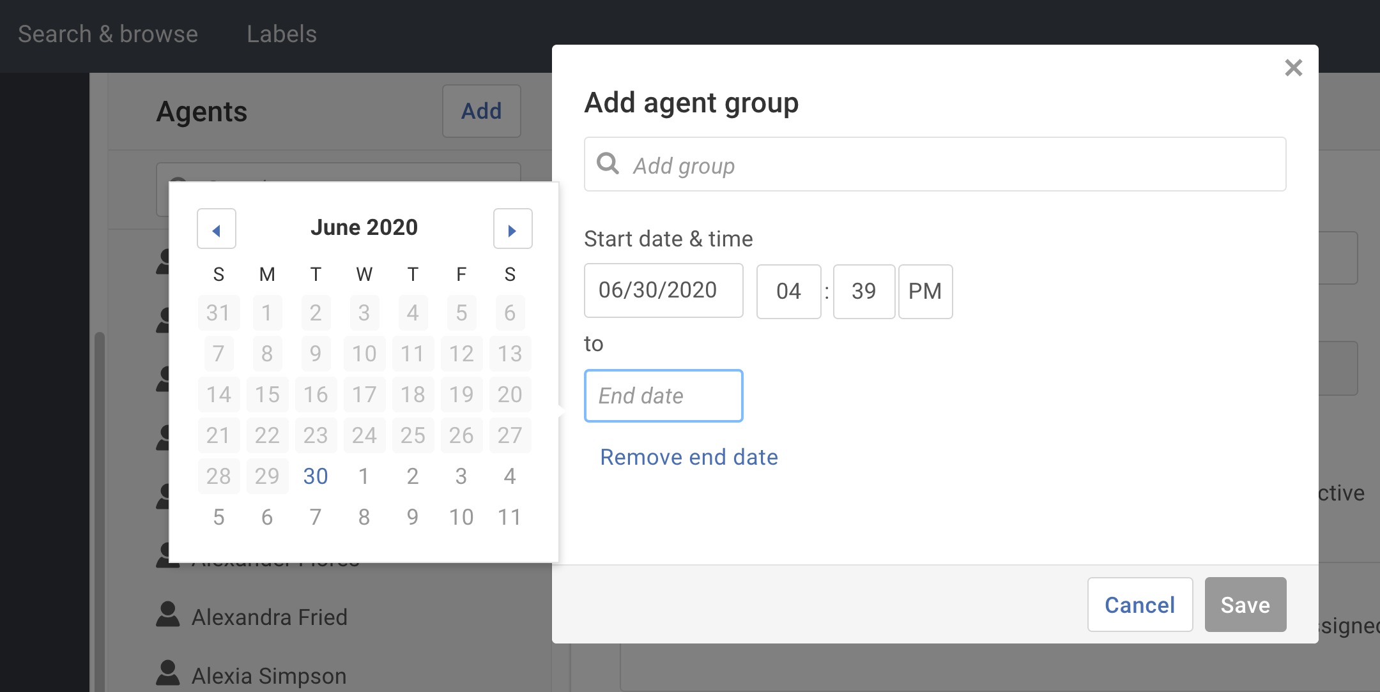
Task: Open the Search & browse tab
Action: coord(107,33)
